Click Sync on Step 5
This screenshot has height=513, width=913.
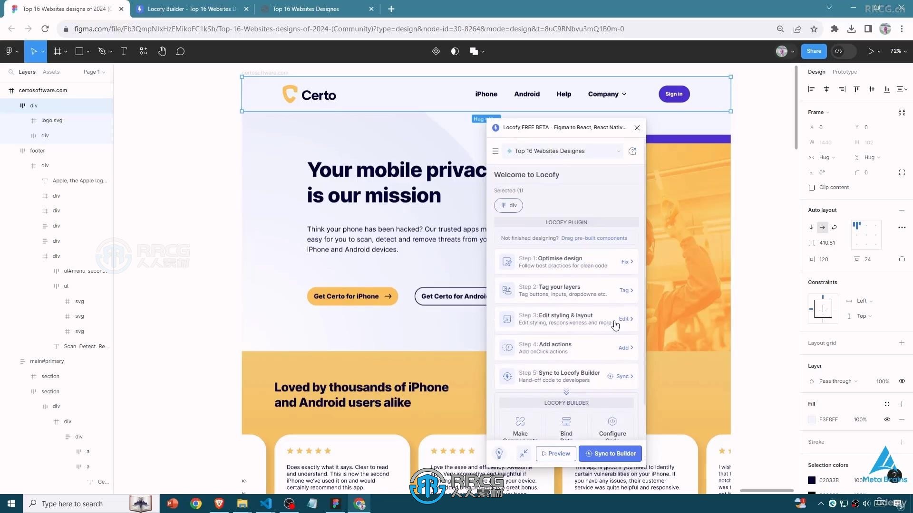click(x=621, y=376)
